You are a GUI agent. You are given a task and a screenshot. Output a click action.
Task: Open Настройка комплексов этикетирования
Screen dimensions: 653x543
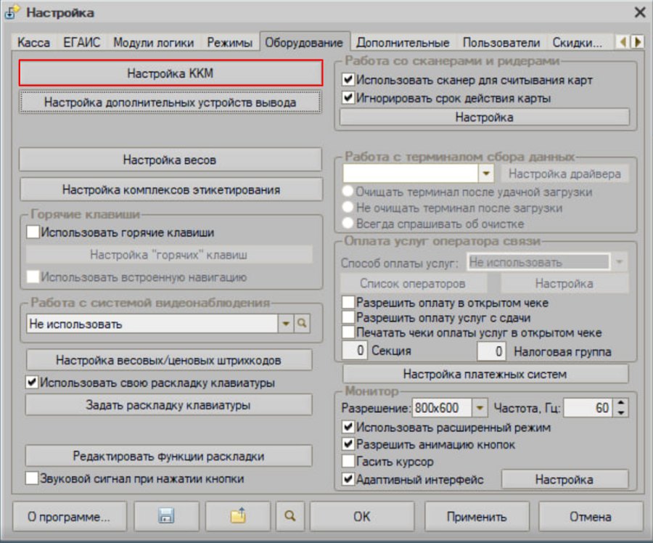point(171,189)
